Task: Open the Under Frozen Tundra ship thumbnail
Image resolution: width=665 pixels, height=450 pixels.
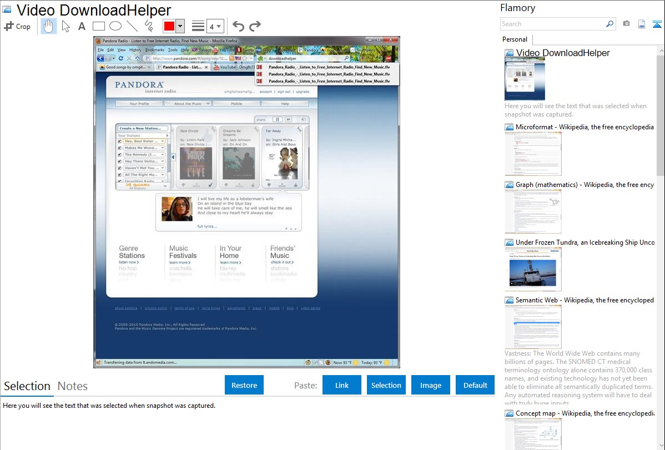Action: 533,269
